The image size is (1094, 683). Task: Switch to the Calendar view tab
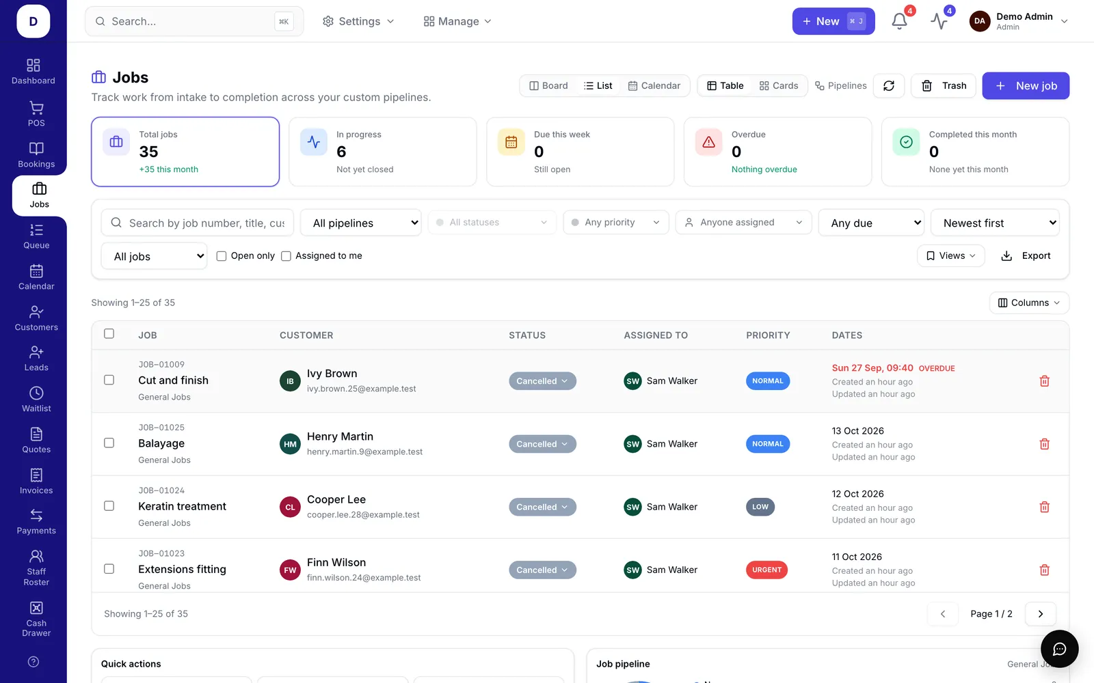[x=654, y=86]
